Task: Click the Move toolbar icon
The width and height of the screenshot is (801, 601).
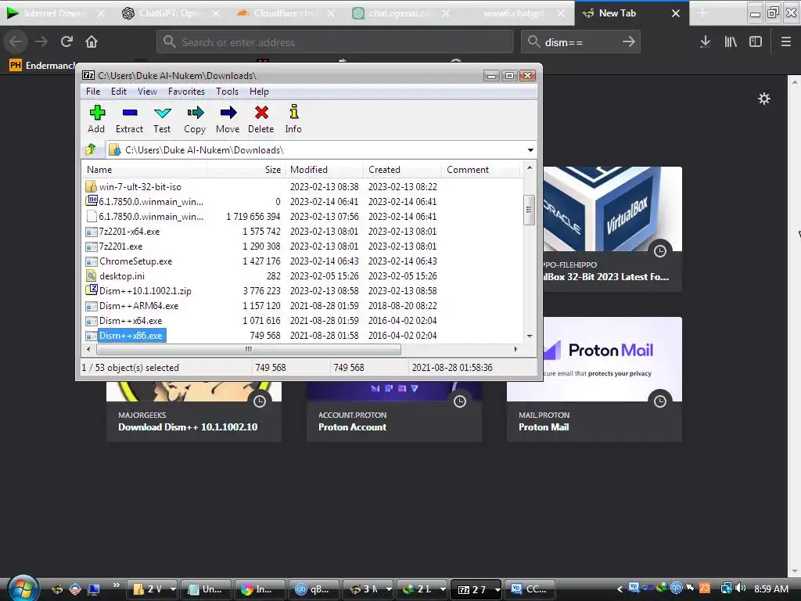Action: coord(228,119)
